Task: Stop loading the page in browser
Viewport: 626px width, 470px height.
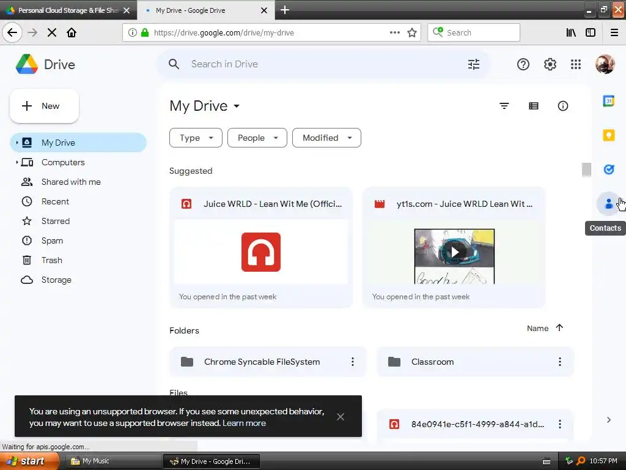Action: pos(52,33)
